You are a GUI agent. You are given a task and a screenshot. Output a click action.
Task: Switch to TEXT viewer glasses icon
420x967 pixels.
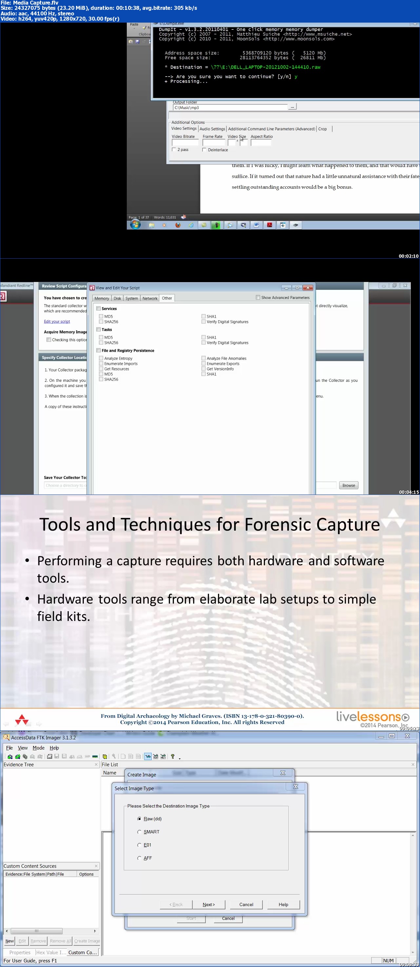(156, 756)
